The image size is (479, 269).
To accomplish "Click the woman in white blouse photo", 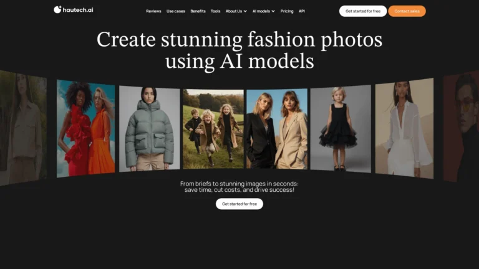I will (404, 128).
